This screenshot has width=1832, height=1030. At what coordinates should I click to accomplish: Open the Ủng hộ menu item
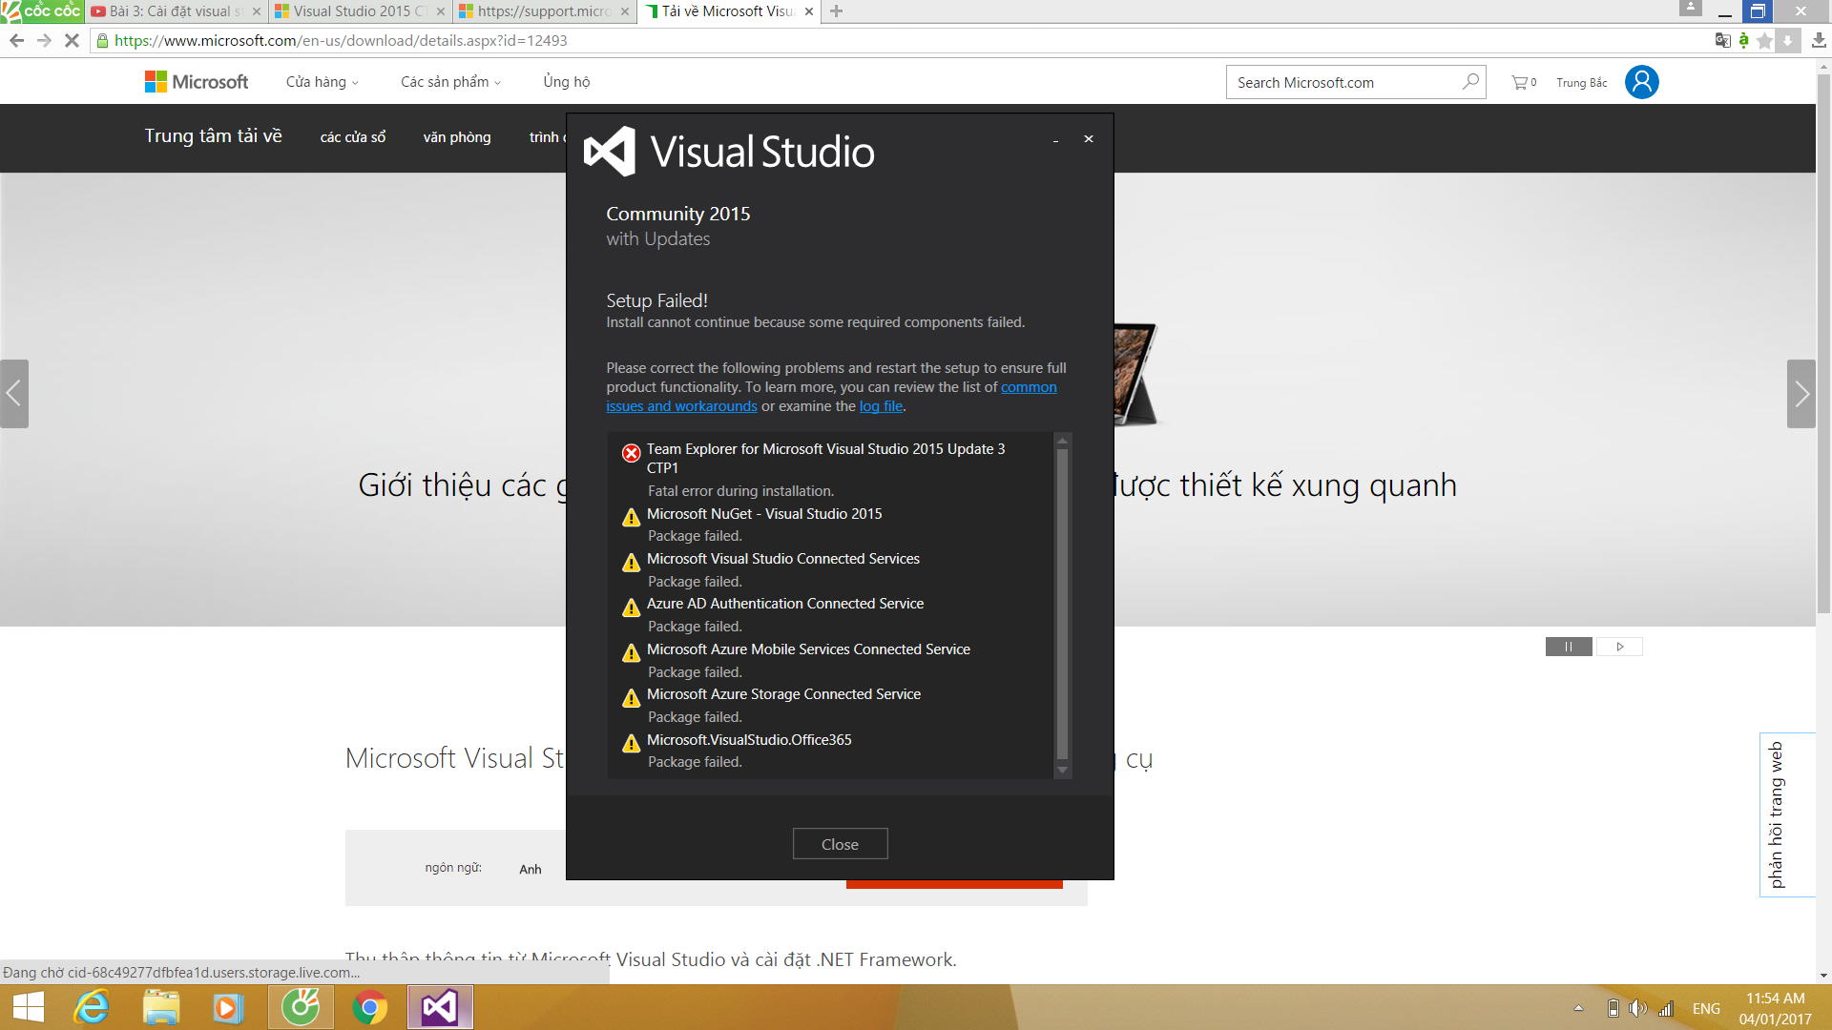567,82
